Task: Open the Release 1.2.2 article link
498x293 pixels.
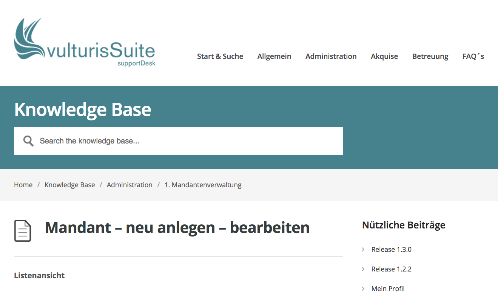Action: 391,269
